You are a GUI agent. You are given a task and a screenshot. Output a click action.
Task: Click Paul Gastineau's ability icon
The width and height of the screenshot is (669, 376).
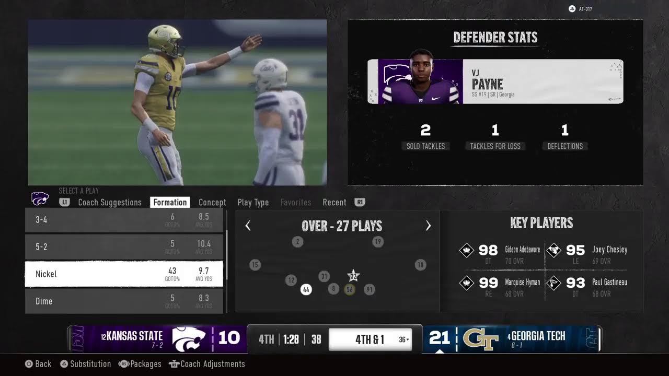pos(553,283)
